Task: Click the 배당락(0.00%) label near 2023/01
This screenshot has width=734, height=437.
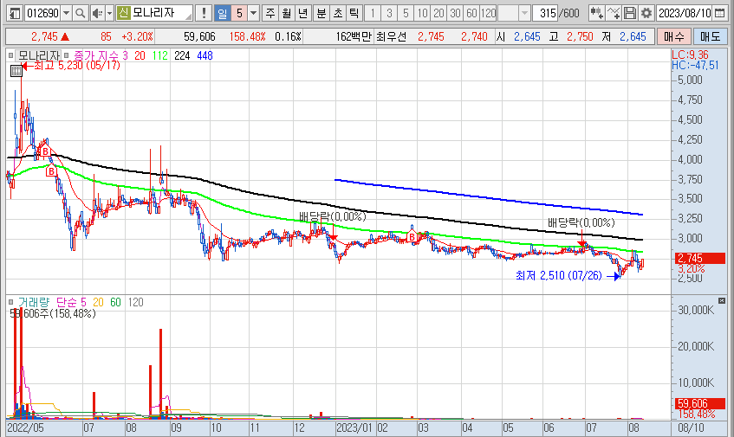Action: click(333, 216)
